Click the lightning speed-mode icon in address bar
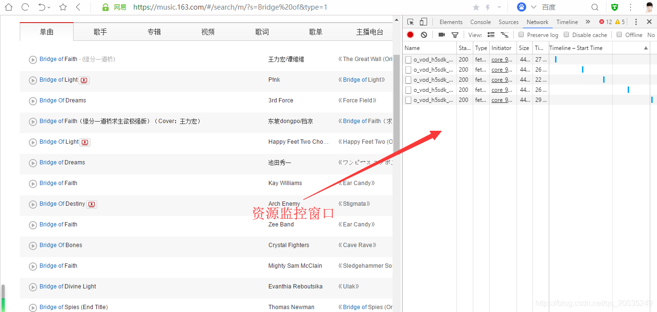 pyautogui.click(x=488, y=7)
